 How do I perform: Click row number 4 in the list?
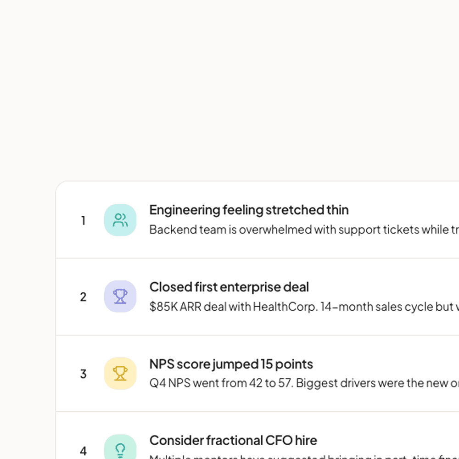(83, 450)
